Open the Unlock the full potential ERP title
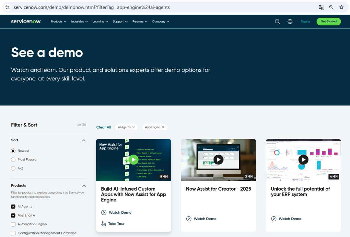The image size is (350, 237). (300, 192)
